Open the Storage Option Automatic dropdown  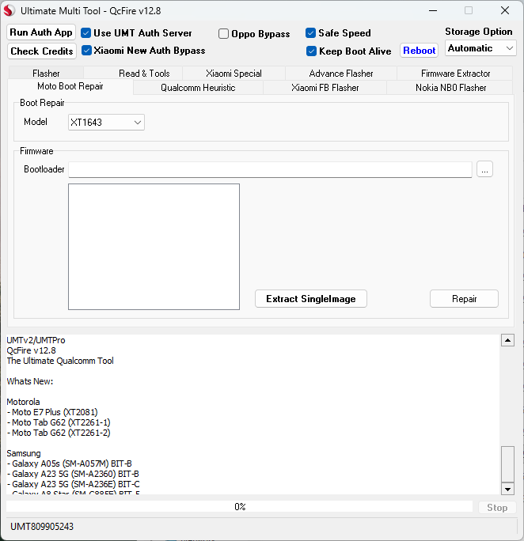tap(480, 48)
